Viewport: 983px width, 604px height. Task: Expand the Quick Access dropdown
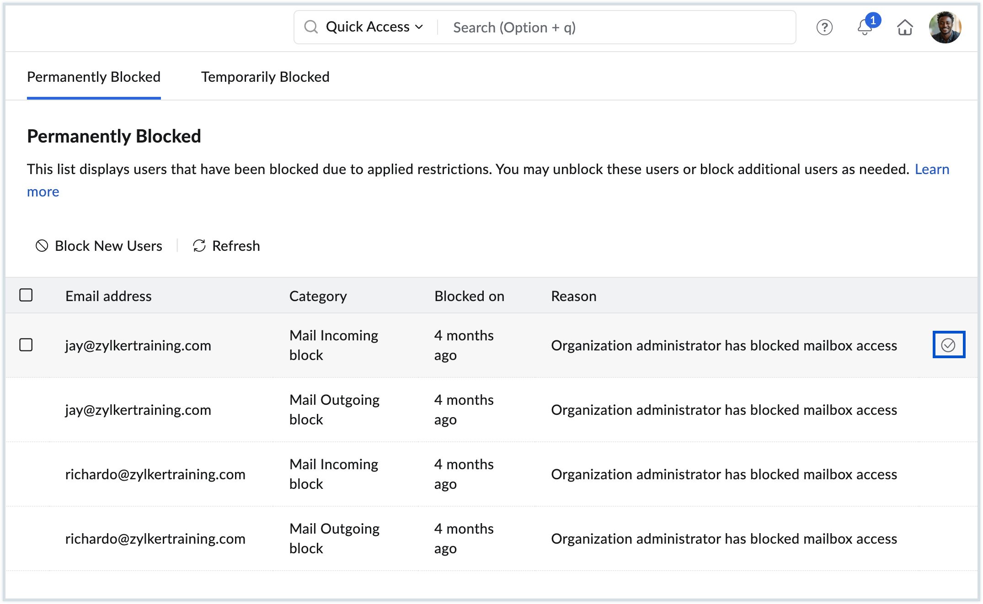click(368, 27)
